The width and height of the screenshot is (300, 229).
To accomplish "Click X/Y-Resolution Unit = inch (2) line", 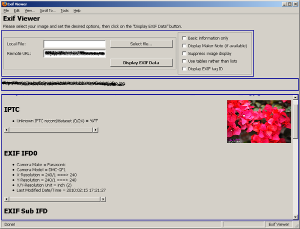I will tap(44, 185).
